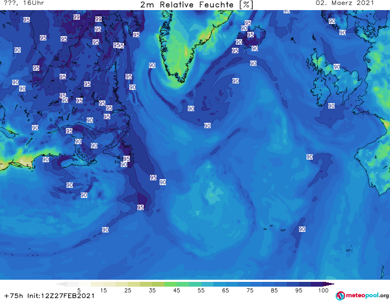This screenshot has height=301, width=390.
Task: Click the bright green color scale segment
Action: (170, 284)
